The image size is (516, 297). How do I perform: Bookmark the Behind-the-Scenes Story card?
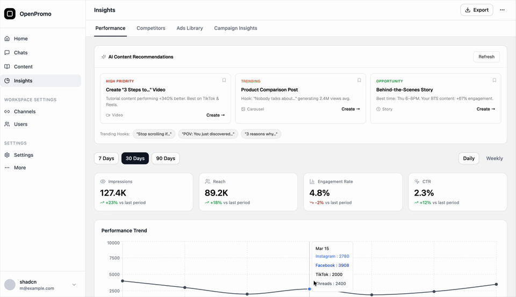pyautogui.click(x=494, y=81)
